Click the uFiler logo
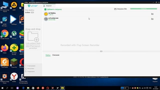This screenshot has height=90, width=160. click(x=33, y=6)
